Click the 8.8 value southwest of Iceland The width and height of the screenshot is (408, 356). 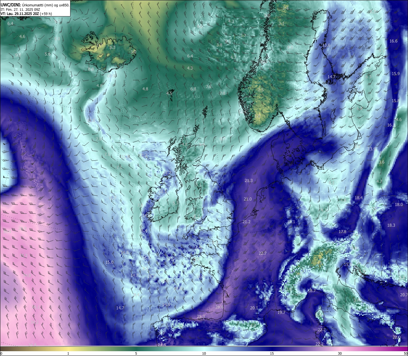coord(91,69)
